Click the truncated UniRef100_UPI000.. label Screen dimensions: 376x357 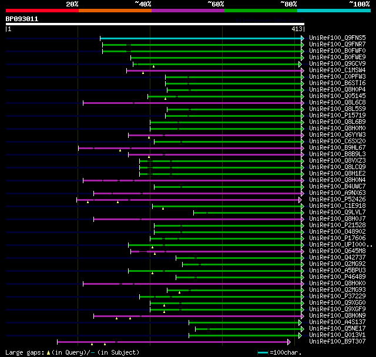point(341,245)
